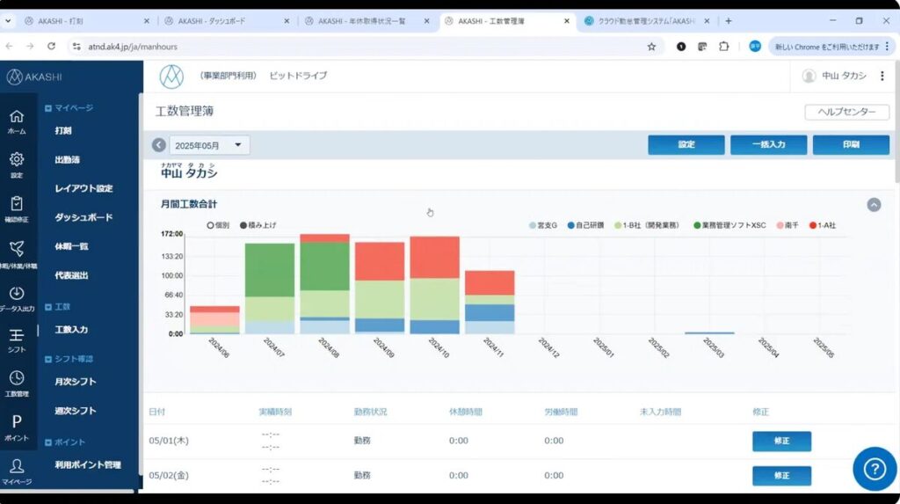Click the red 1-A社 segment in 2024/10 bar
The height and width of the screenshot is (504, 900).
pyautogui.click(x=434, y=257)
